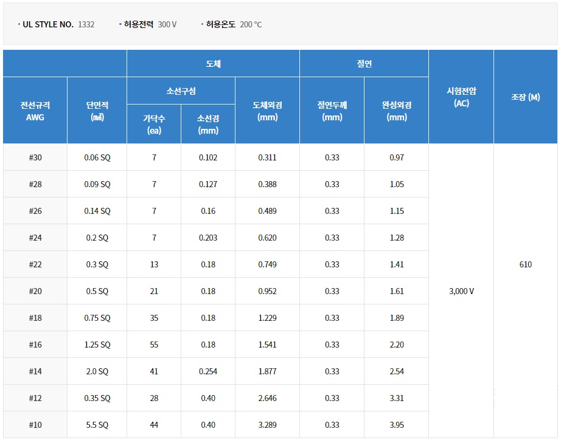561x443 pixels.
Task: Click the 3.289 conductor diameter cell
Action: tap(267, 425)
